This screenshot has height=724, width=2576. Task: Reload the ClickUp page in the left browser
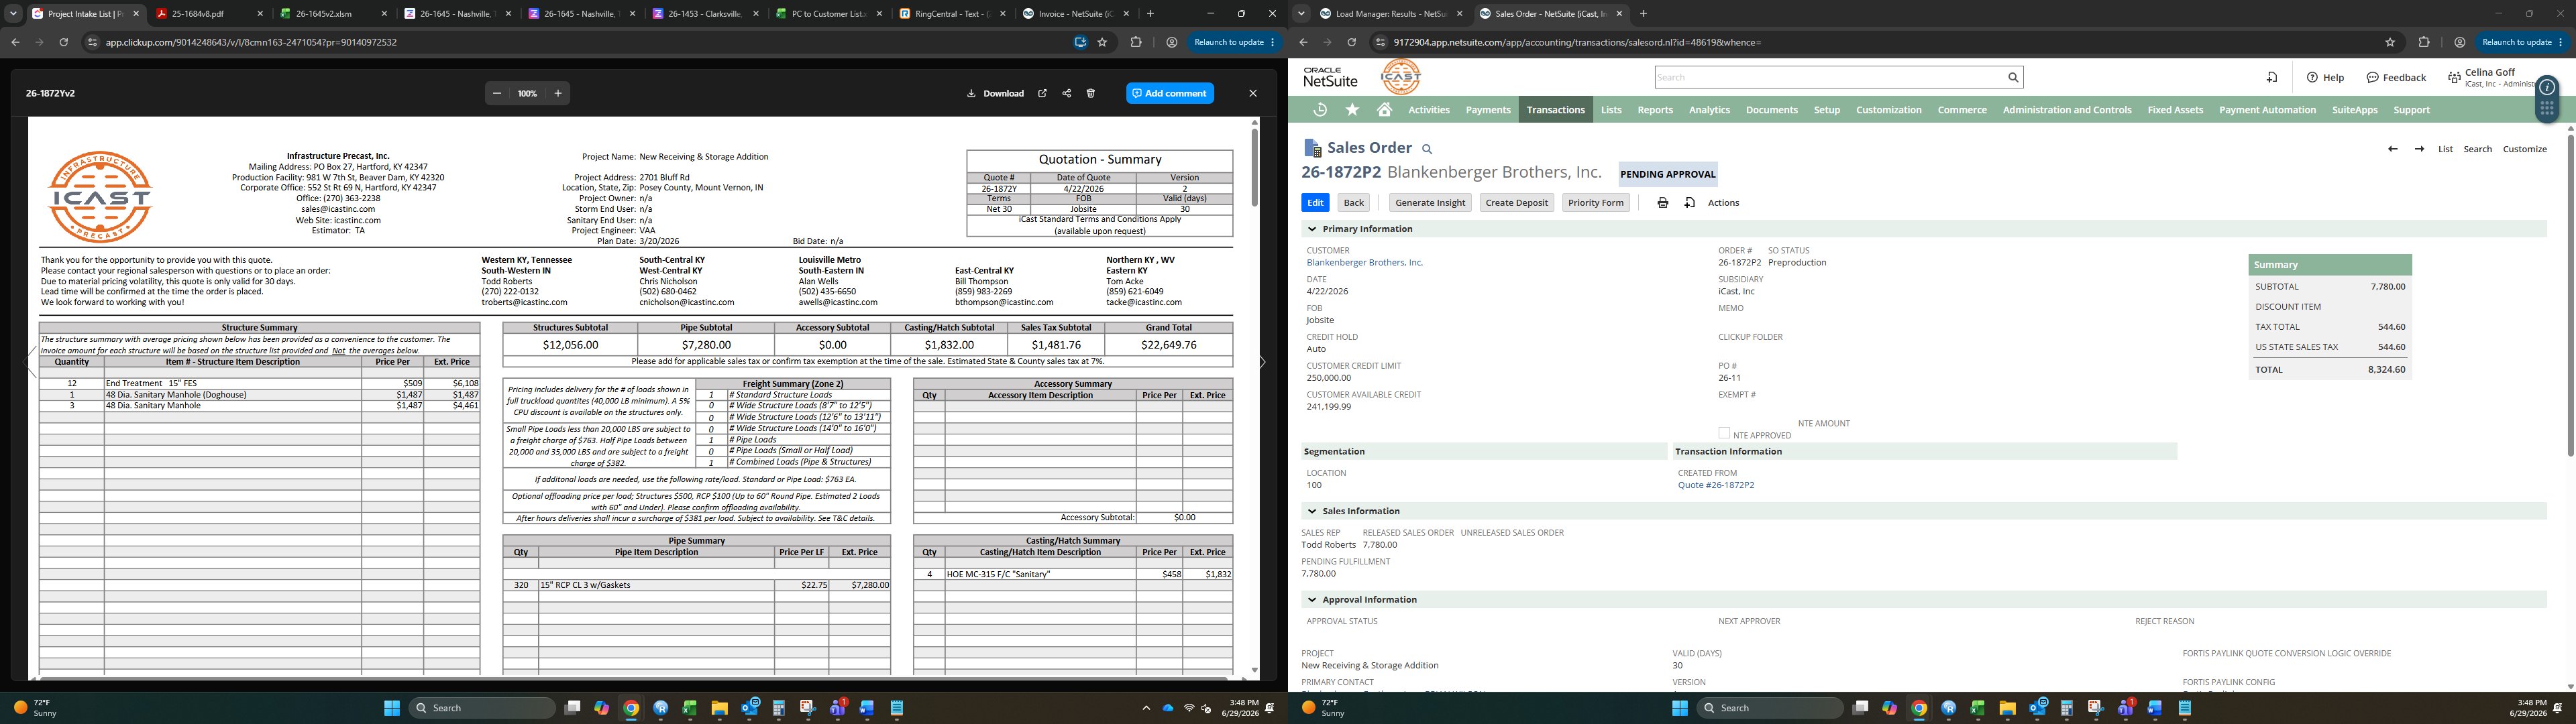tap(63, 42)
